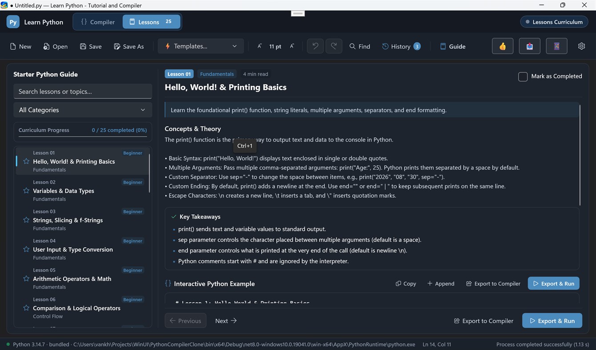
Task: Open the settings gear
Action: pos(581,46)
